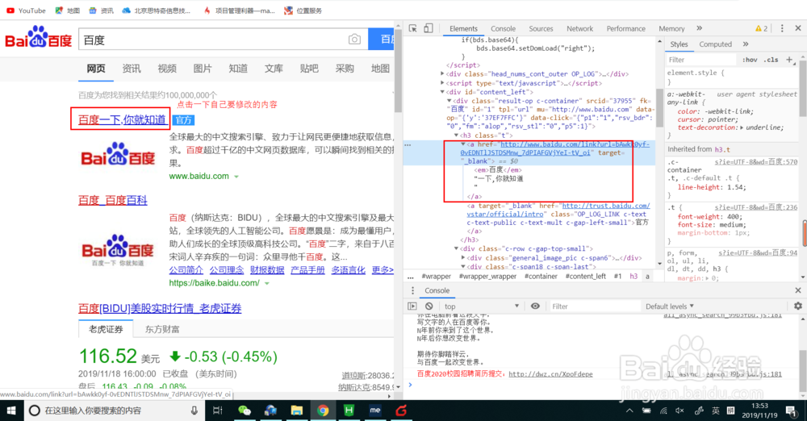Show more Styles sidebar tabs chevron

(x=746, y=44)
